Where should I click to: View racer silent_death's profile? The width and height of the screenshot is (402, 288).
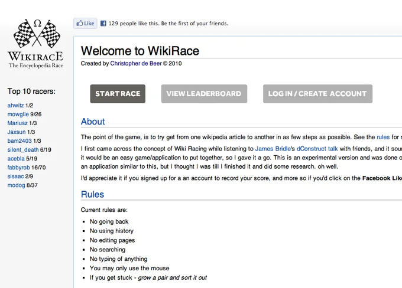tap(23, 150)
